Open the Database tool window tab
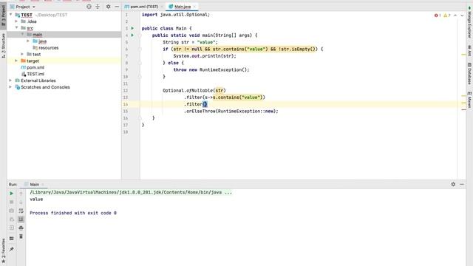 pos(470,73)
